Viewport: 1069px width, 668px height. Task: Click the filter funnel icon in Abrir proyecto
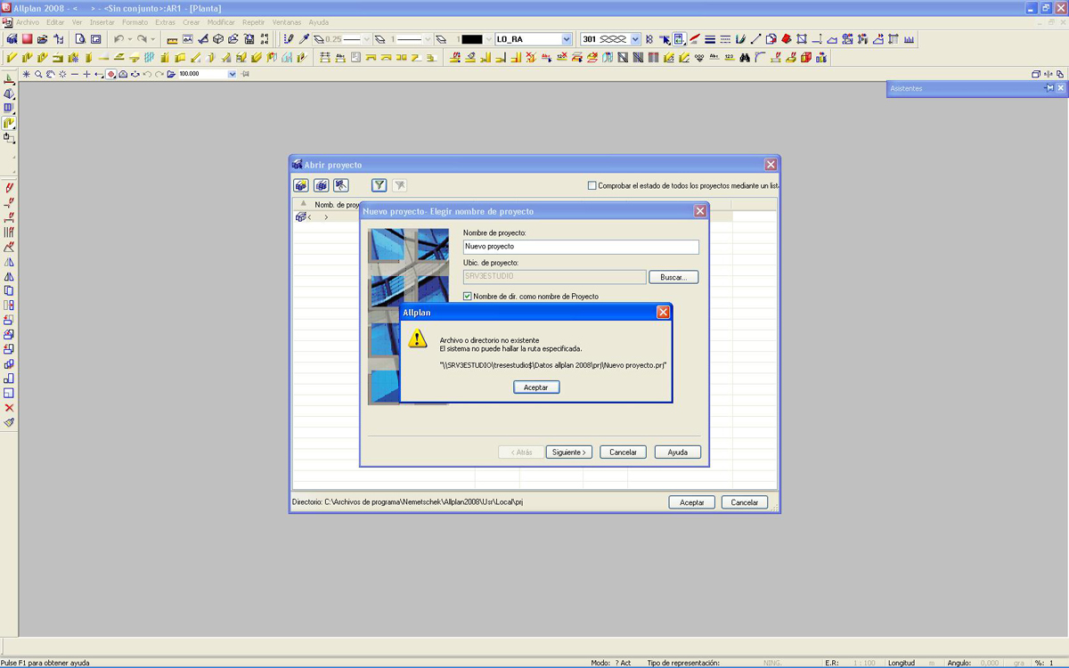click(379, 185)
